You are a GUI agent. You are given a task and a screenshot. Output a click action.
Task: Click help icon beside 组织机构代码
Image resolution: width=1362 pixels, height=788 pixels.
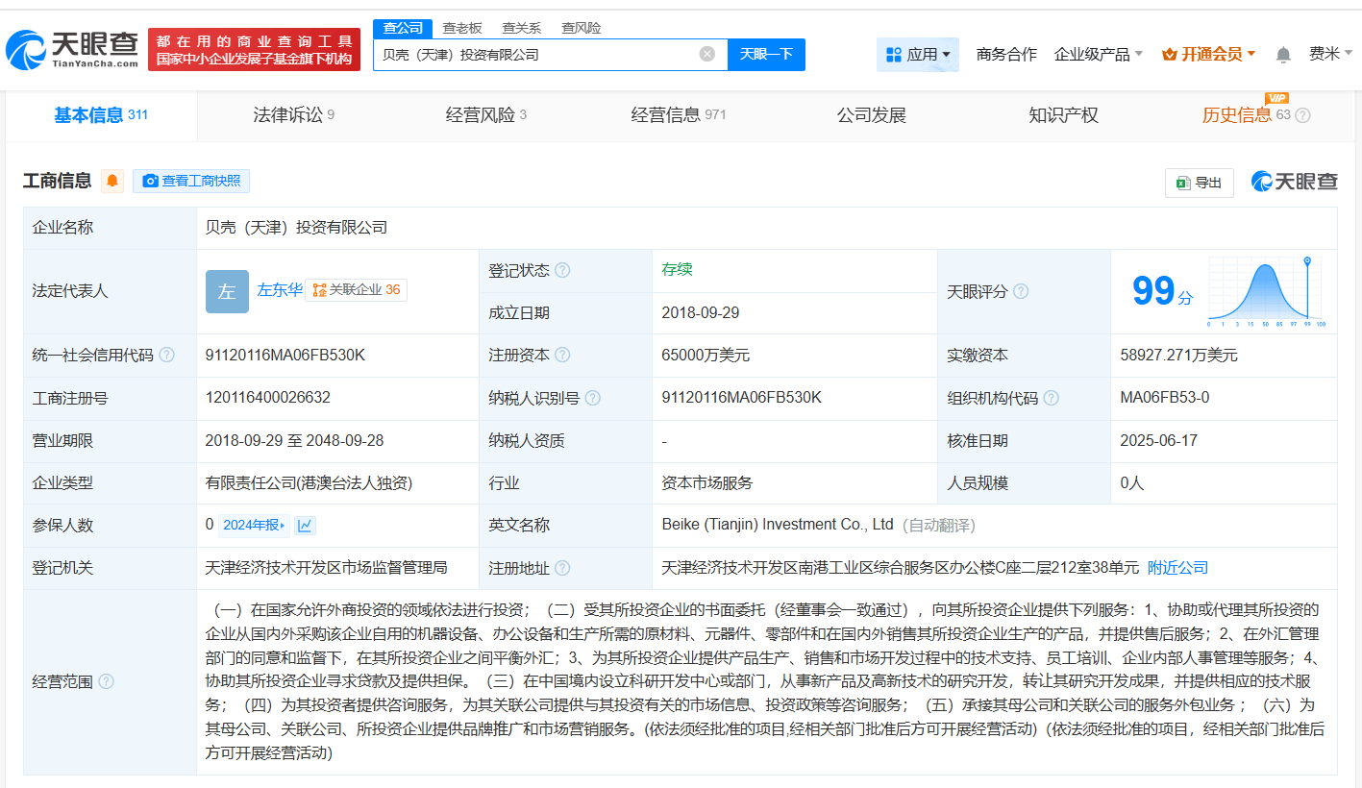point(1052,398)
